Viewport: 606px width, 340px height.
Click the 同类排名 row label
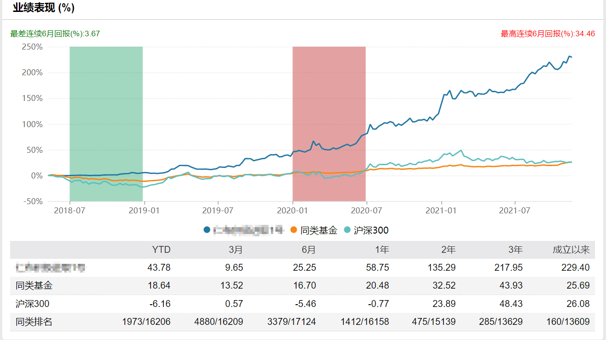coord(34,322)
